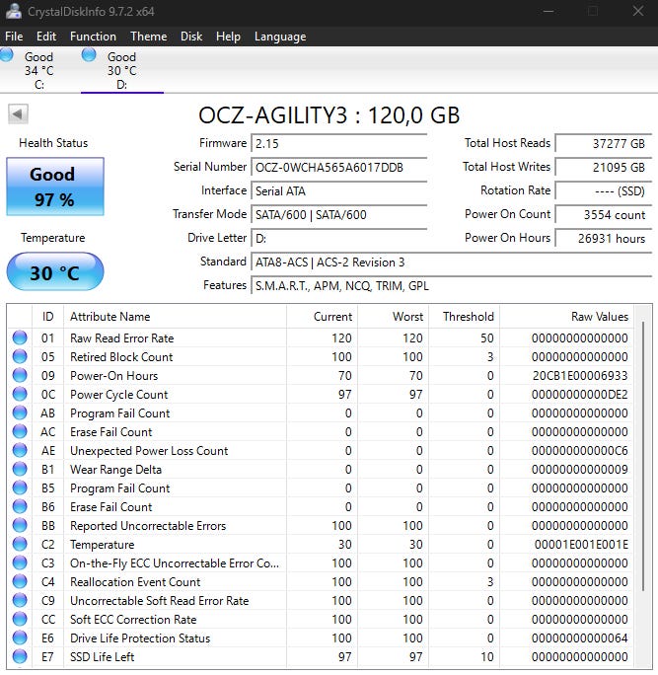Expand the Language menu

click(280, 37)
